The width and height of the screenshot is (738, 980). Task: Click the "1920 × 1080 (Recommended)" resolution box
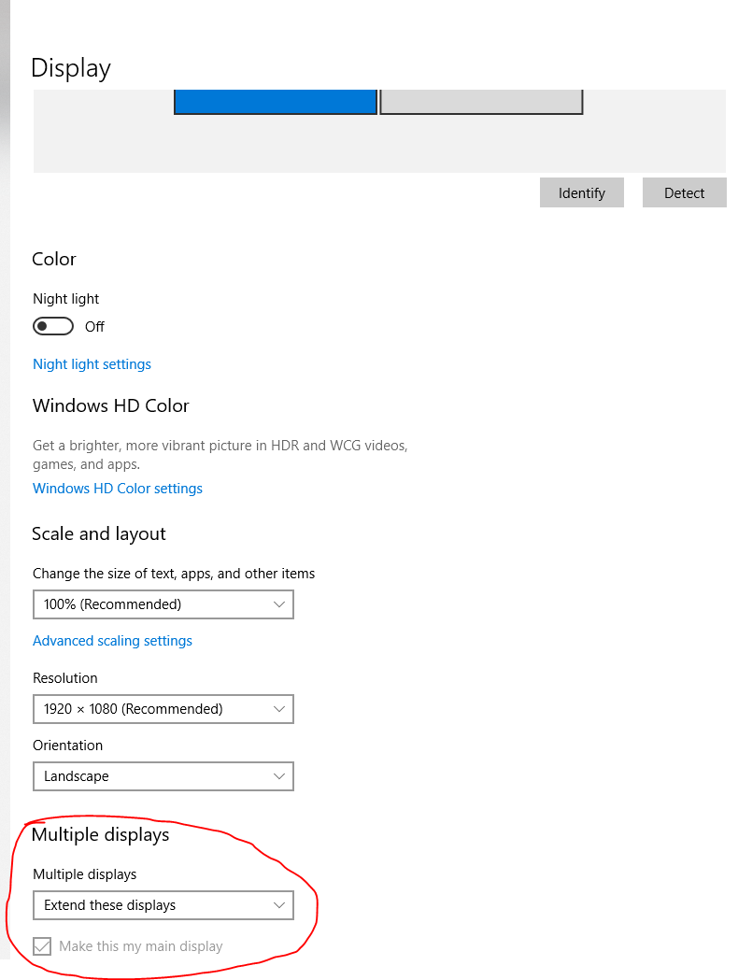163,708
